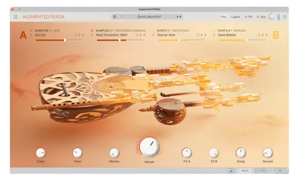Click the Motion macro knob

(x=114, y=153)
